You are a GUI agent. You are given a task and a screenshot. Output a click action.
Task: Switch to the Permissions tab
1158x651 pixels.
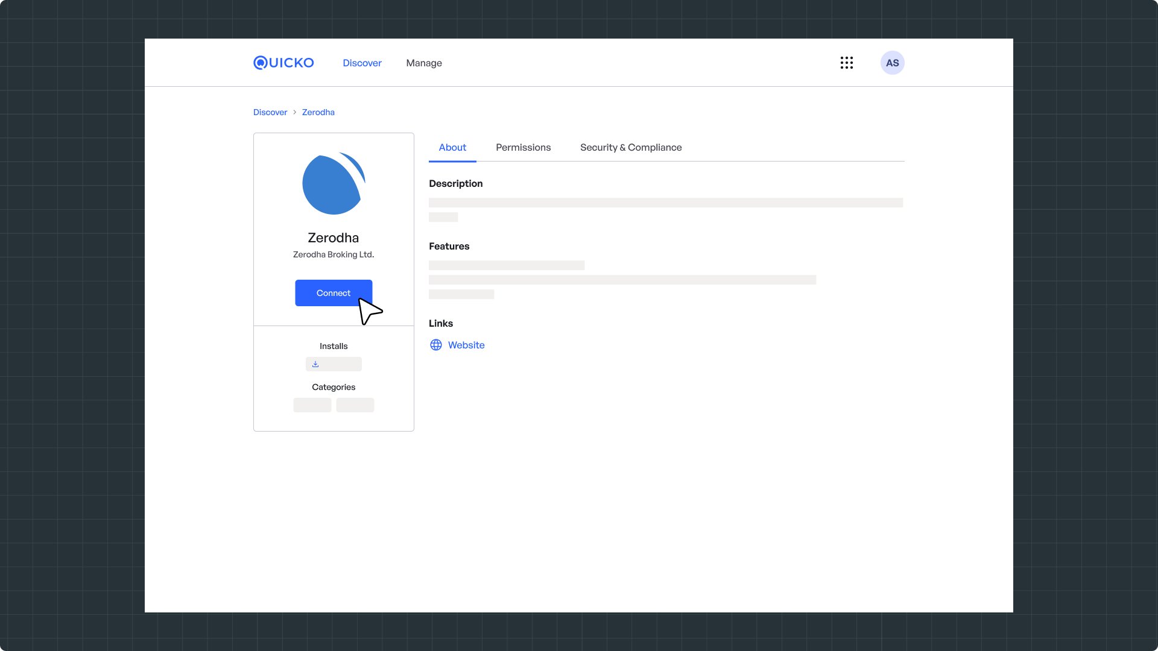(524, 148)
